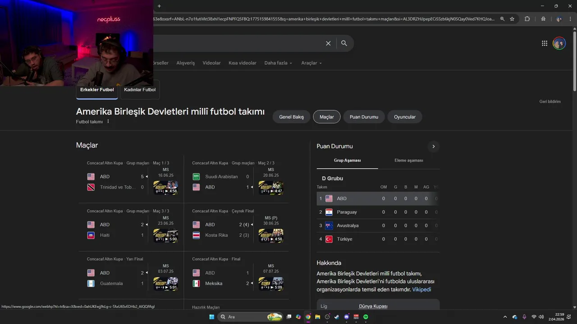
Task: Expand the Daha fazla dropdown
Action: (278, 63)
